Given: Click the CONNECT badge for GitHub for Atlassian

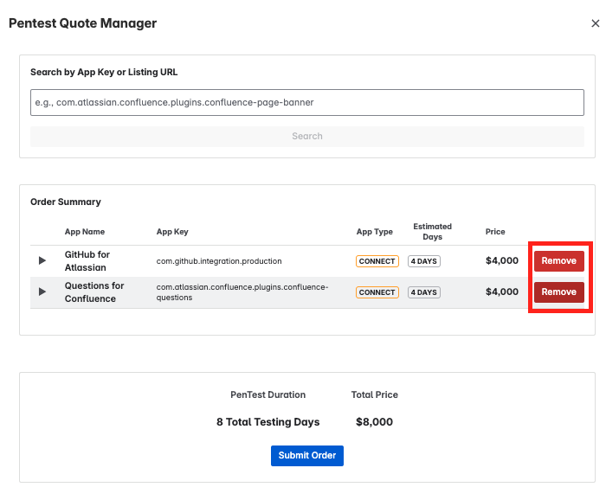Looking at the screenshot, I should (377, 261).
